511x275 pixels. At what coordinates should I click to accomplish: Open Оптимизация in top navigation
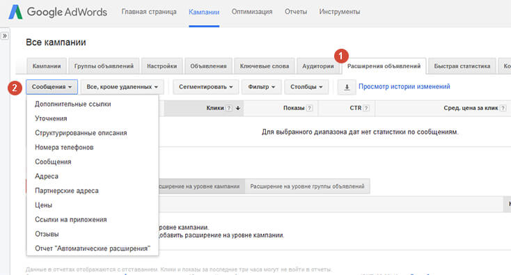(x=252, y=12)
